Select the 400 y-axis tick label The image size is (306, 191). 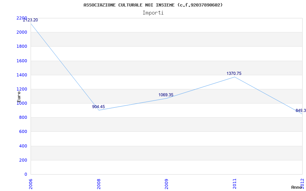tap(23, 146)
